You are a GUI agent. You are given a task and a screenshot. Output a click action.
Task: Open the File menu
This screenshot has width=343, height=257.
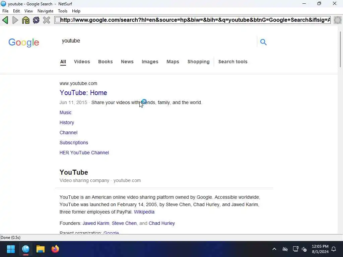[5, 11]
